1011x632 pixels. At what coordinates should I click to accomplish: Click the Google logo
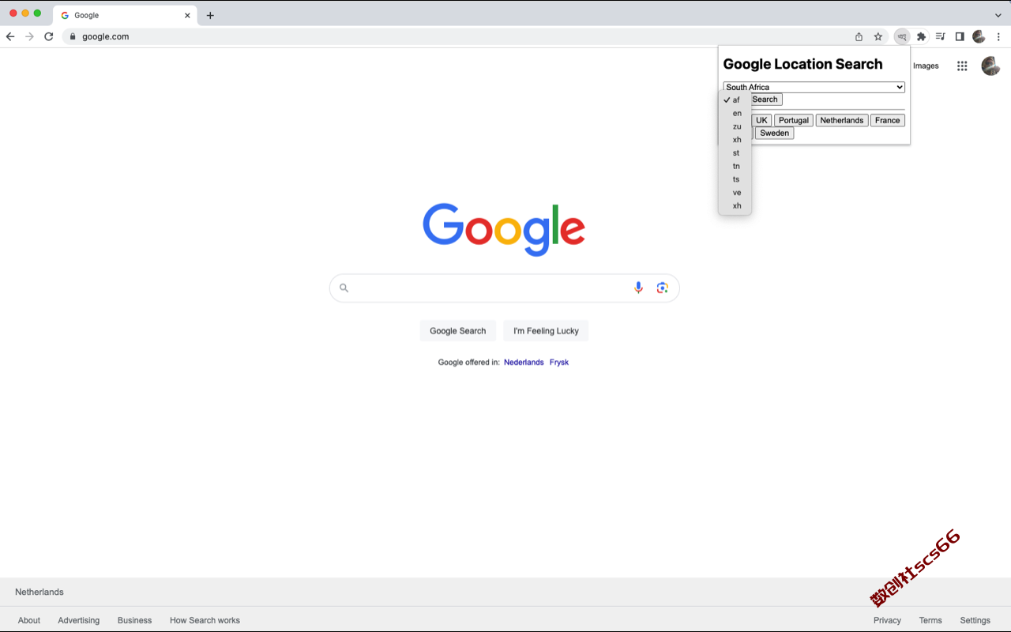[x=504, y=229]
